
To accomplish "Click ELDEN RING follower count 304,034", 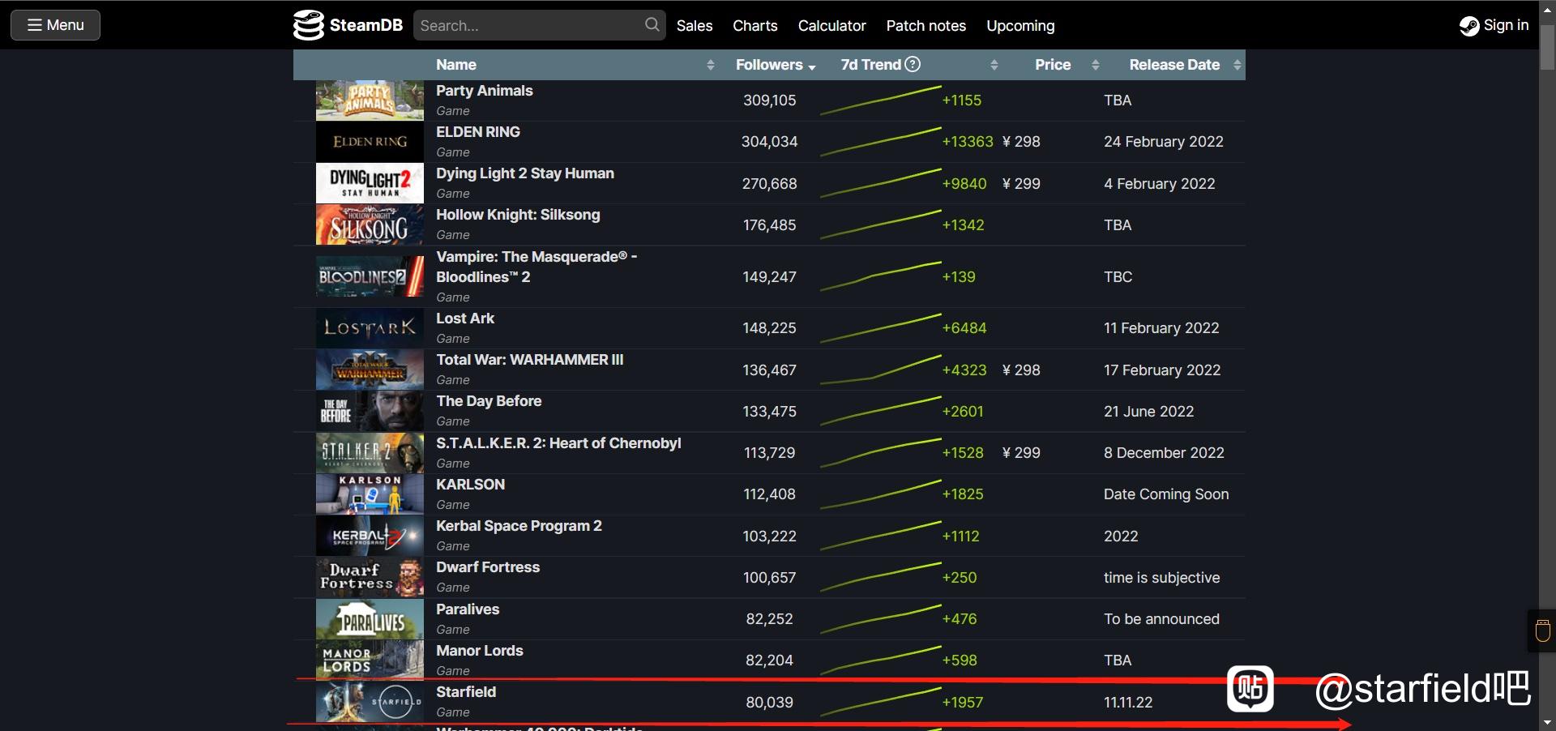I will [x=769, y=142].
